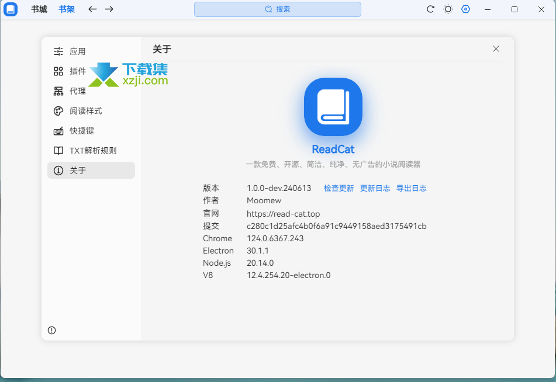Open the 更新日志 link
Image resolution: width=556 pixels, height=382 pixels.
[375, 188]
